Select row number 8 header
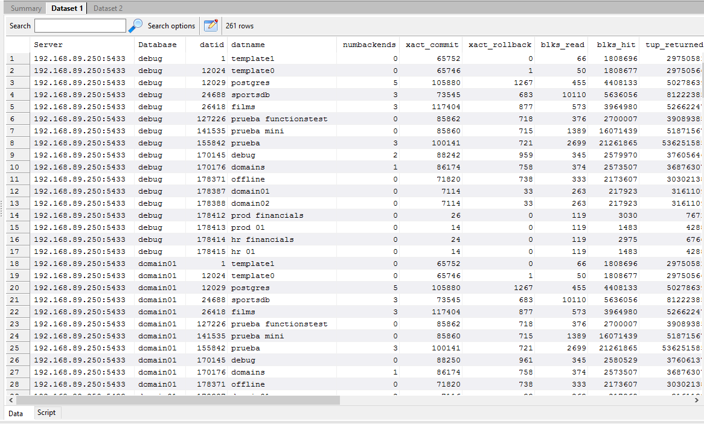The height and width of the screenshot is (424, 704). (11, 143)
